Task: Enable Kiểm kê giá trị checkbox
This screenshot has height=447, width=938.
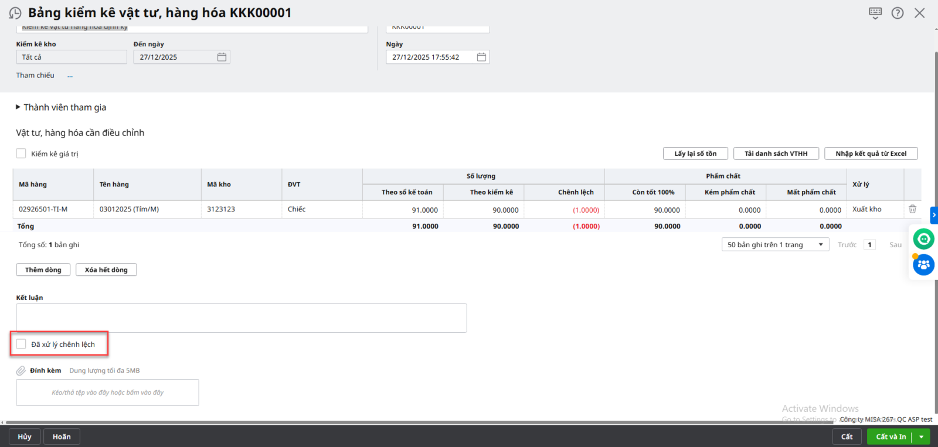Action: pos(21,153)
